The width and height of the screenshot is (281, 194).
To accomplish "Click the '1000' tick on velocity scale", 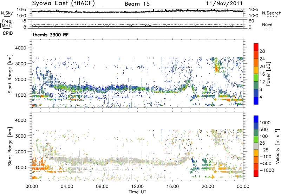I will 265,123.
